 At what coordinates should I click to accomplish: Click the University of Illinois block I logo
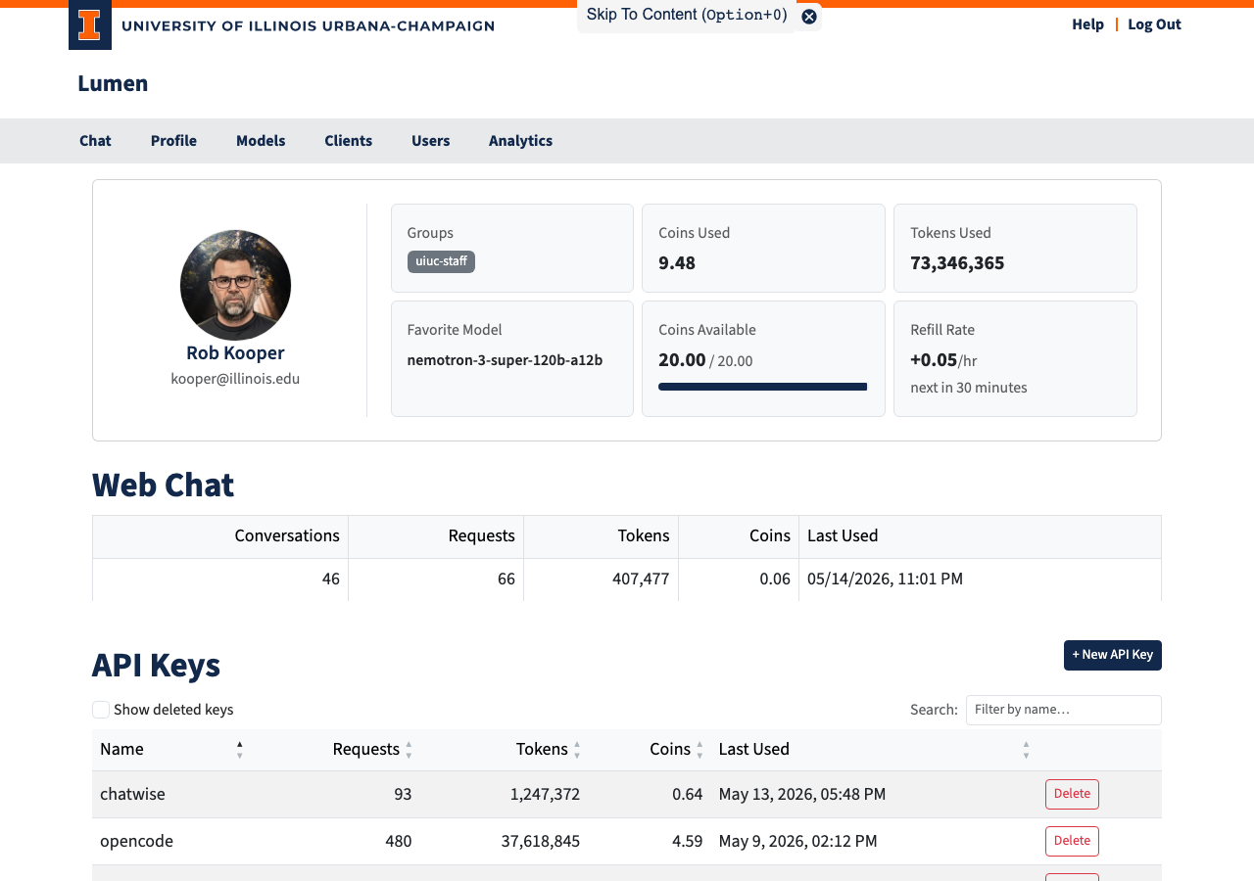point(90,24)
